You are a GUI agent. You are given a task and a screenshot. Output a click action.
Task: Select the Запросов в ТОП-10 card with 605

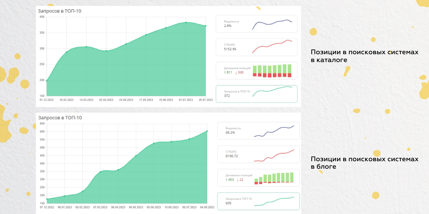point(258,201)
